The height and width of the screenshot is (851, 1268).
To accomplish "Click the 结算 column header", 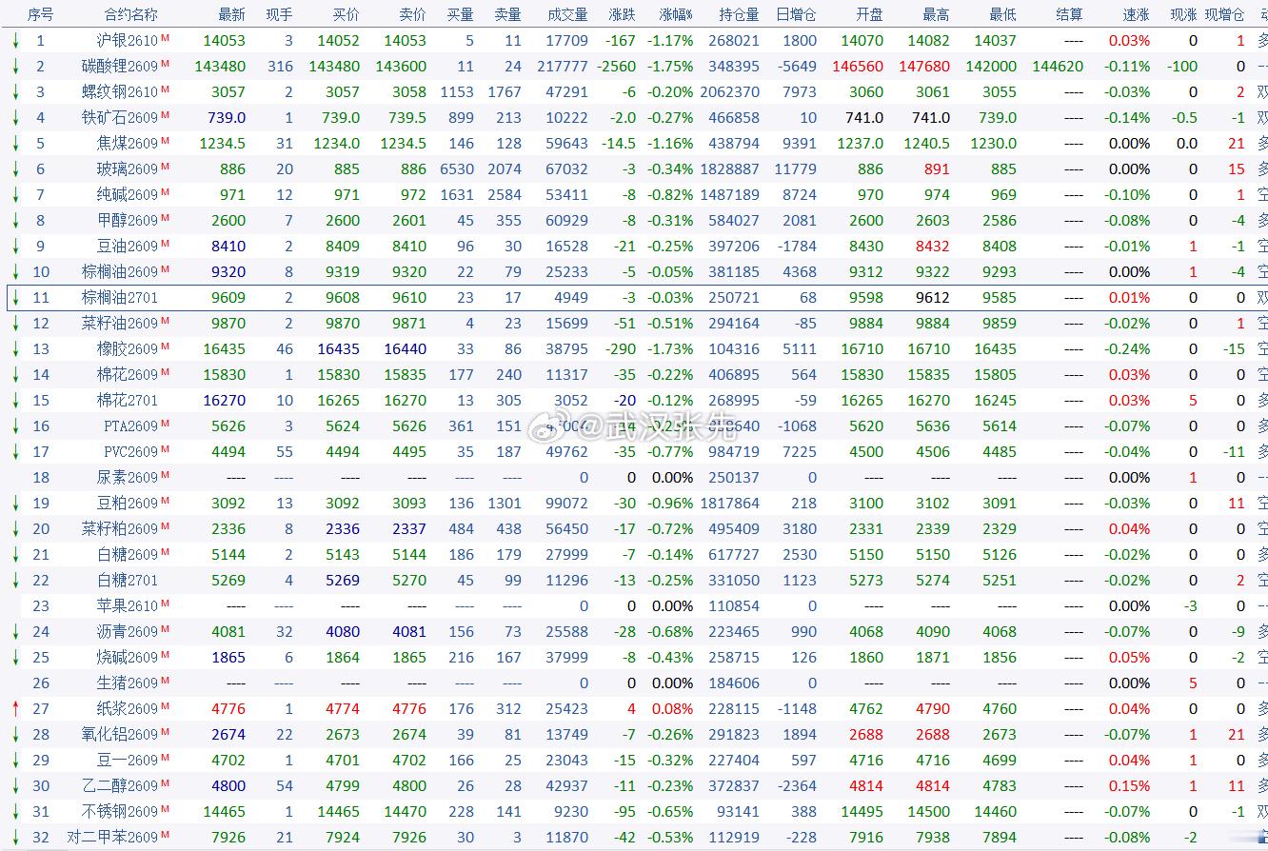I will point(1069,14).
